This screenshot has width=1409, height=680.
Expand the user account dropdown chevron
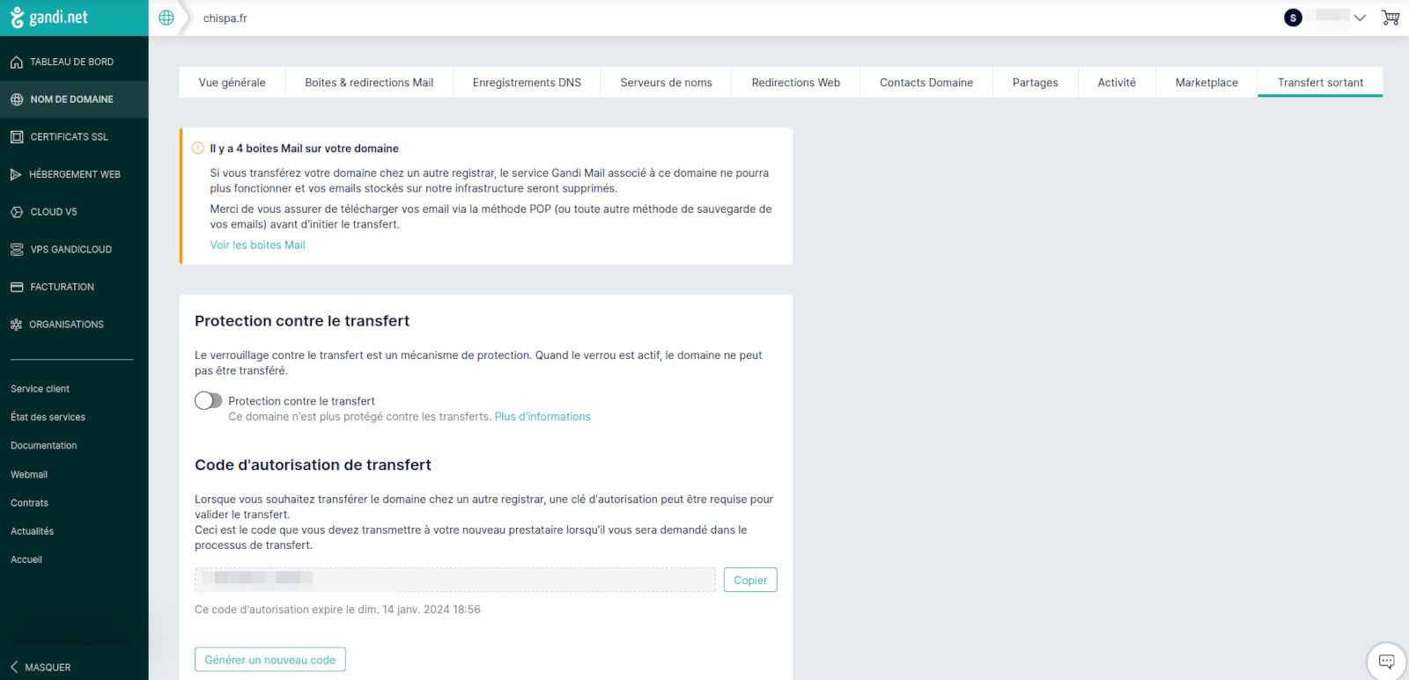click(x=1360, y=18)
